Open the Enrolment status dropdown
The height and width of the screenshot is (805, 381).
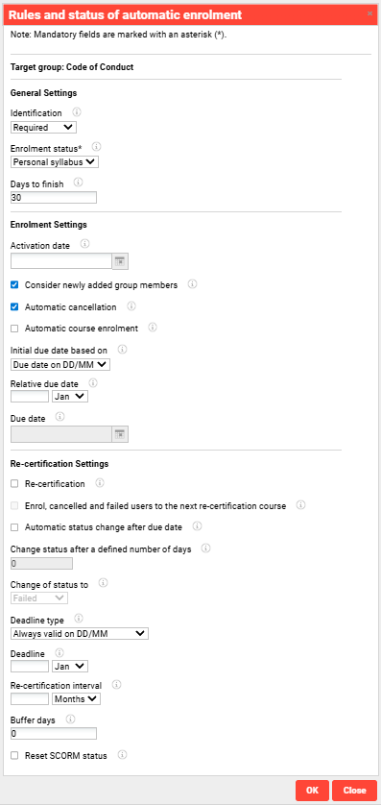click(55, 162)
